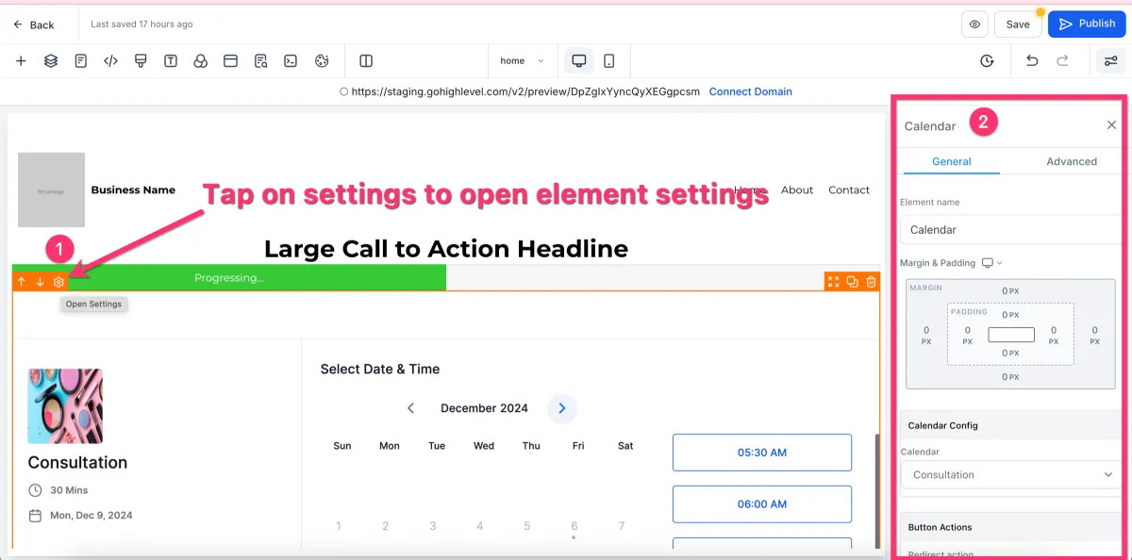The width and height of the screenshot is (1132, 560).
Task: Open the typography T icon
Action: pos(171,61)
